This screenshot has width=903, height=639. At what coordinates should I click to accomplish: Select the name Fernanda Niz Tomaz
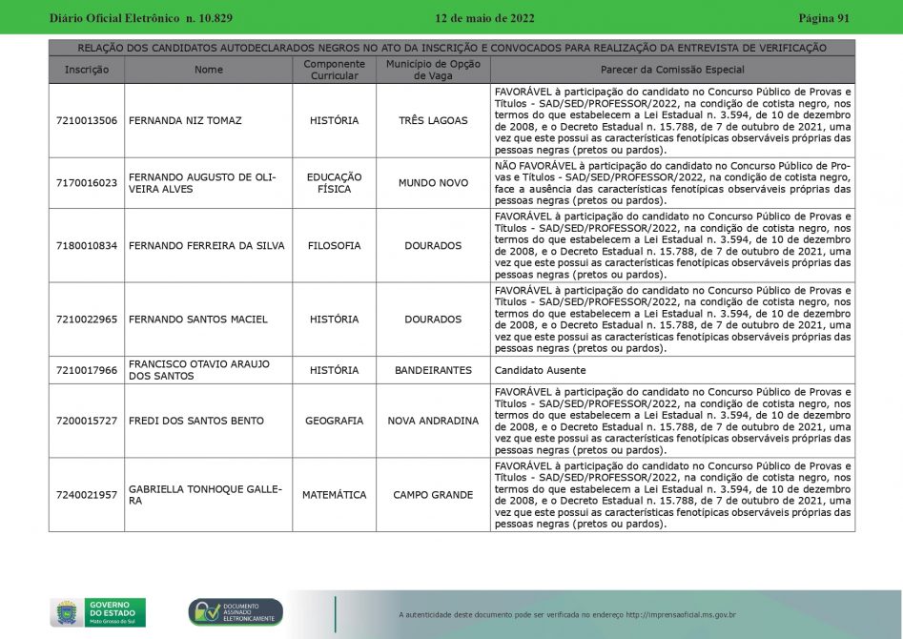(x=185, y=121)
